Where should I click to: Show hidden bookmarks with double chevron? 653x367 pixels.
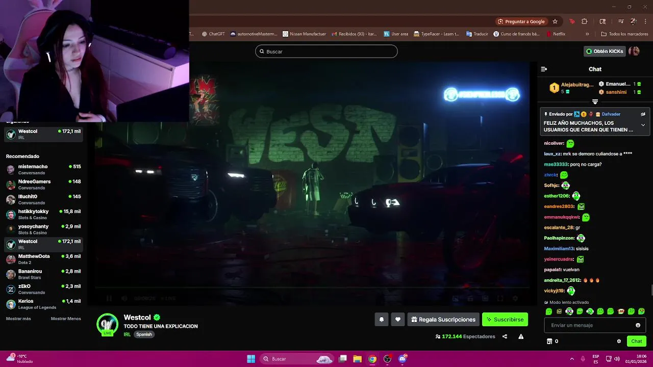click(587, 34)
